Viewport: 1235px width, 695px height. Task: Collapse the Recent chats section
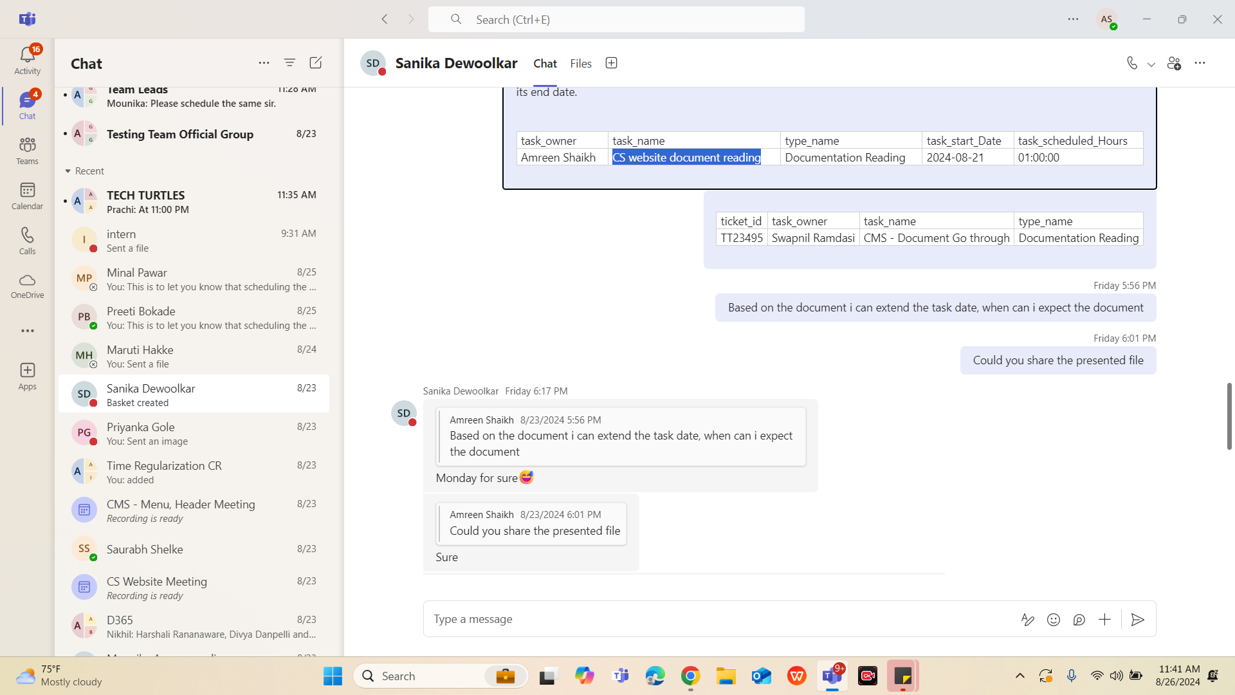[x=84, y=171]
